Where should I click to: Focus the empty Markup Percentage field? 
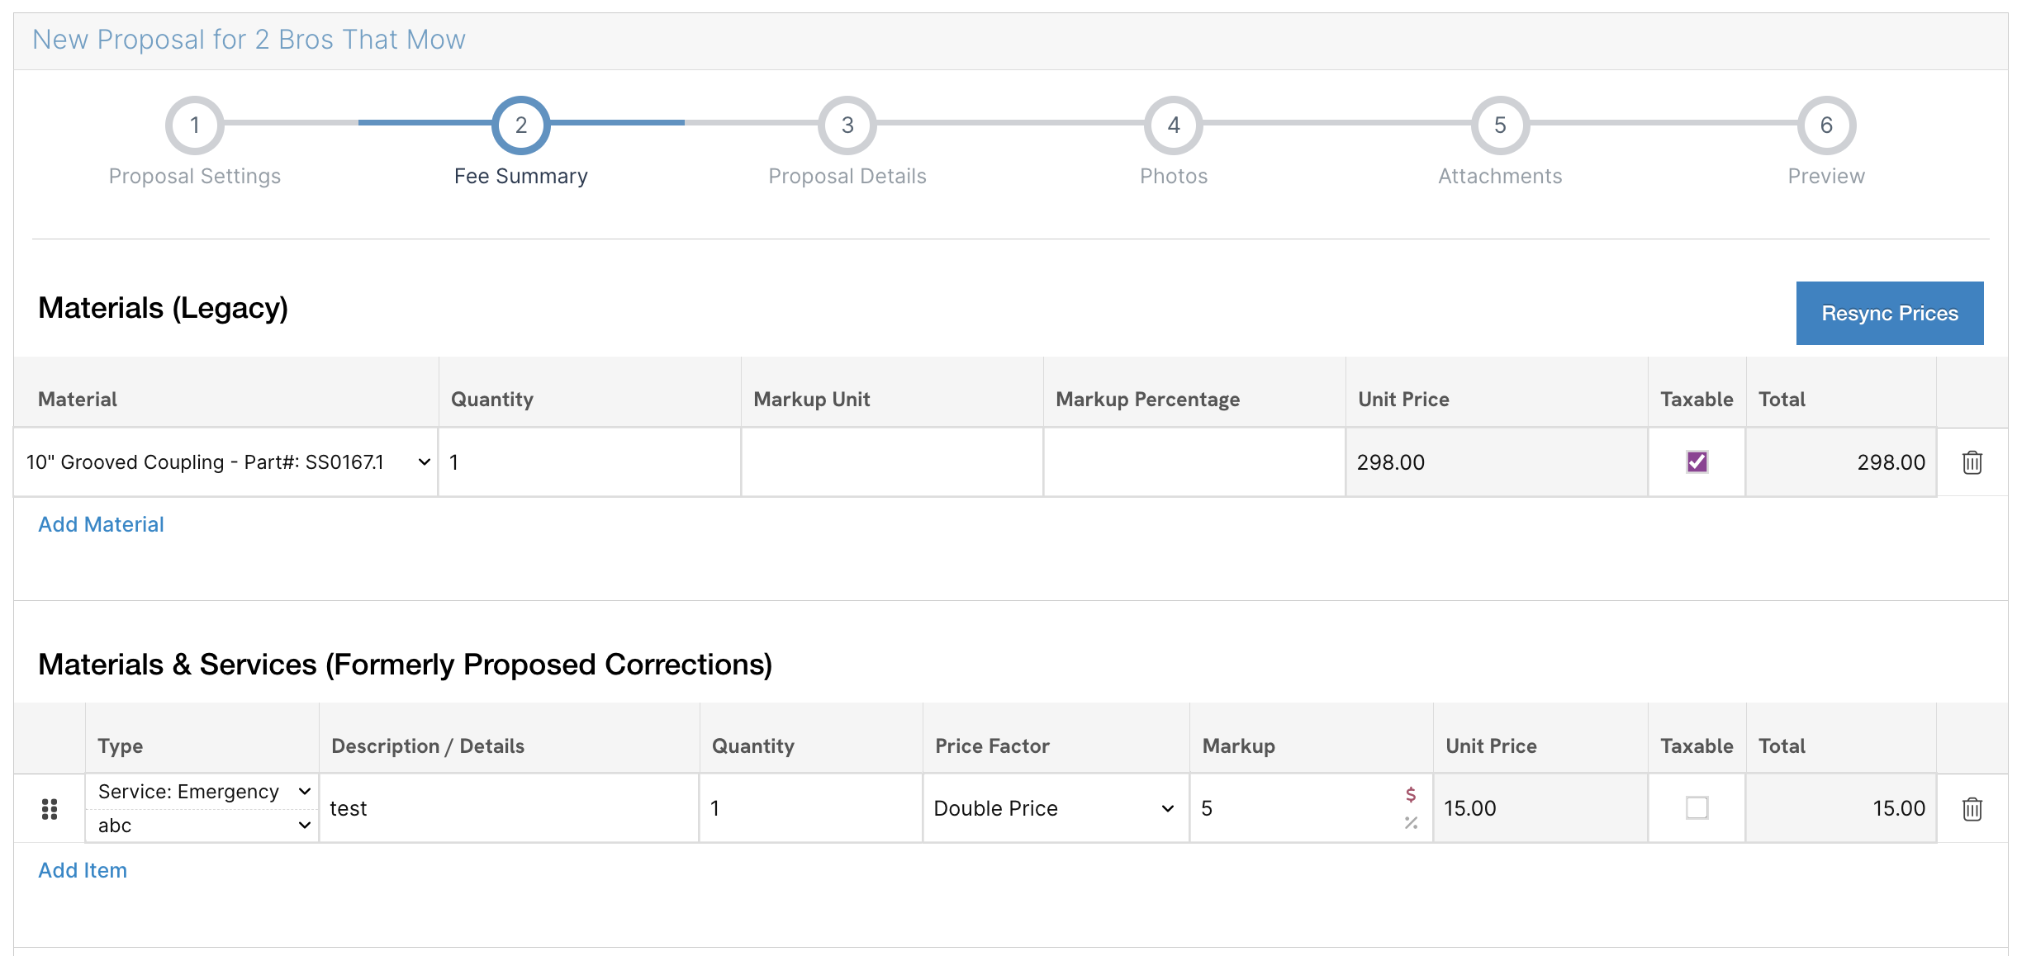click(x=1194, y=462)
